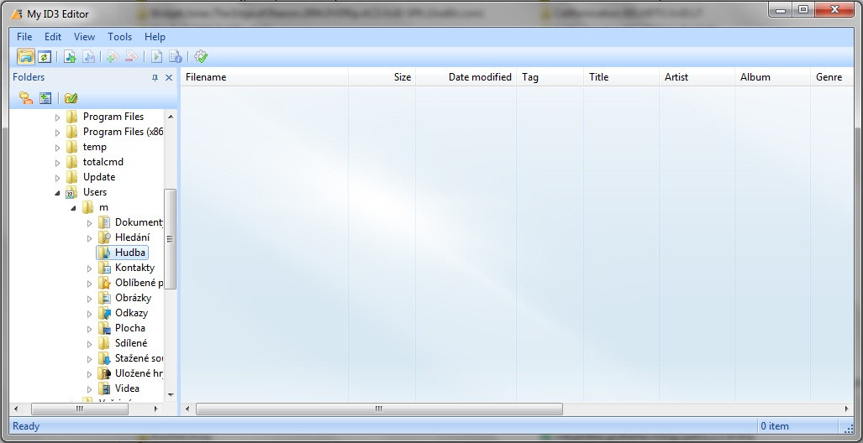Collapse the Users folder node
The width and height of the screenshot is (863, 443).
coord(57,193)
